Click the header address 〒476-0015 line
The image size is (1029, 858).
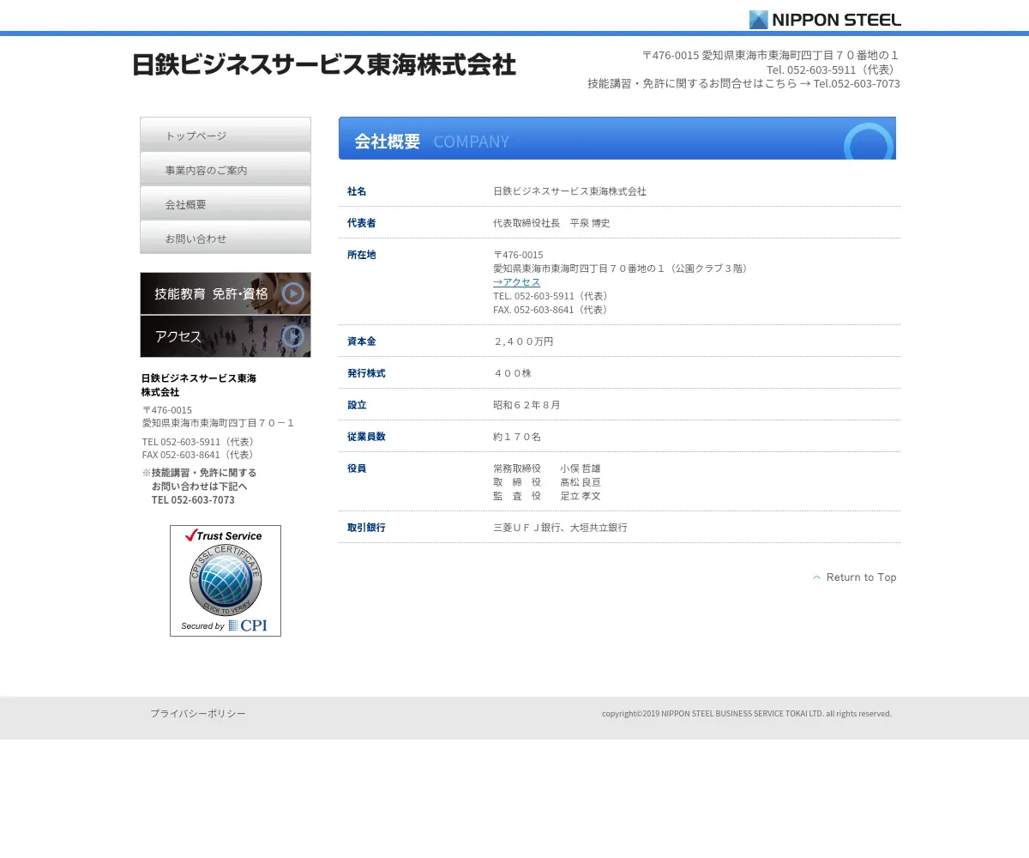click(771, 55)
